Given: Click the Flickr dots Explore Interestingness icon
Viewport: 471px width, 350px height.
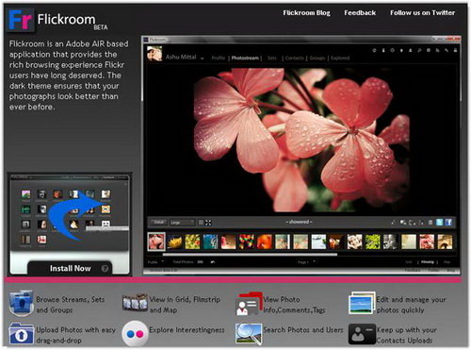Looking at the screenshot, I should [x=135, y=334].
